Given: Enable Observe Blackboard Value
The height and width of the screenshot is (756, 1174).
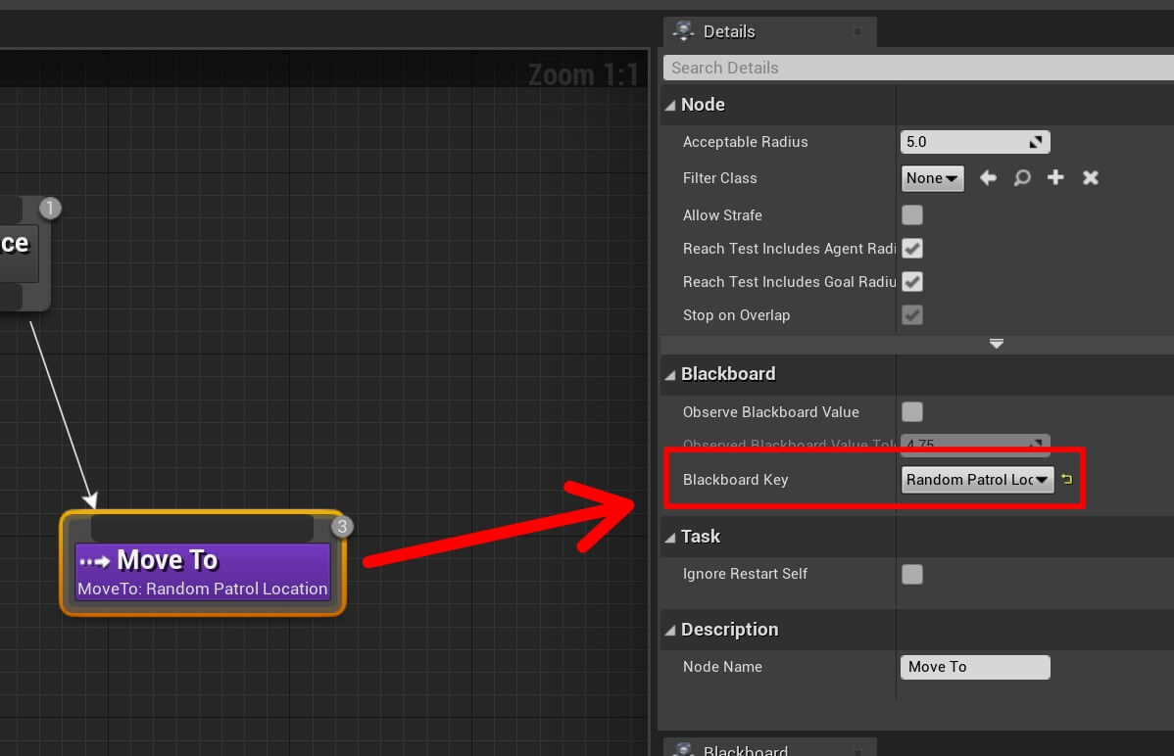Looking at the screenshot, I should click(x=911, y=412).
